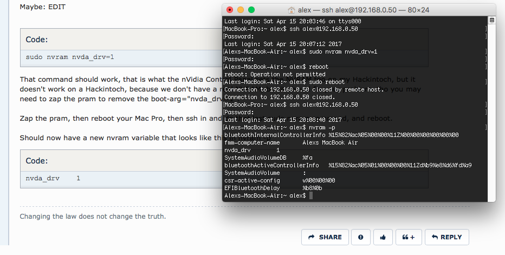Viewport: 505px width, 255px height.
Task: Click the terminal scrollback marker icon at top right
Action: coord(491,20)
